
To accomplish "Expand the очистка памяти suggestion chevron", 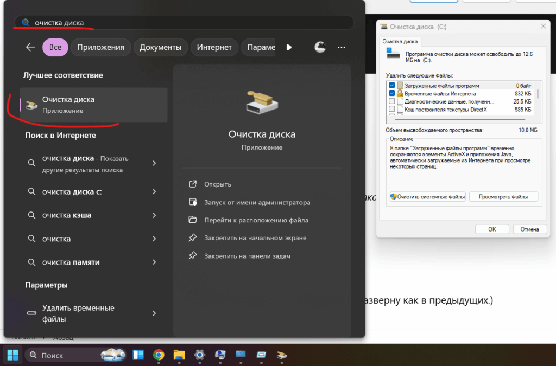I will pyautogui.click(x=154, y=262).
